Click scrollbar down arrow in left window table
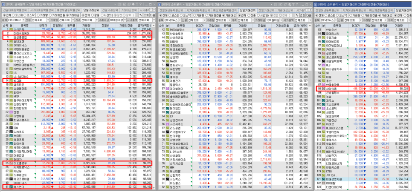Viewport: 412px width, 192px height. click(154, 188)
